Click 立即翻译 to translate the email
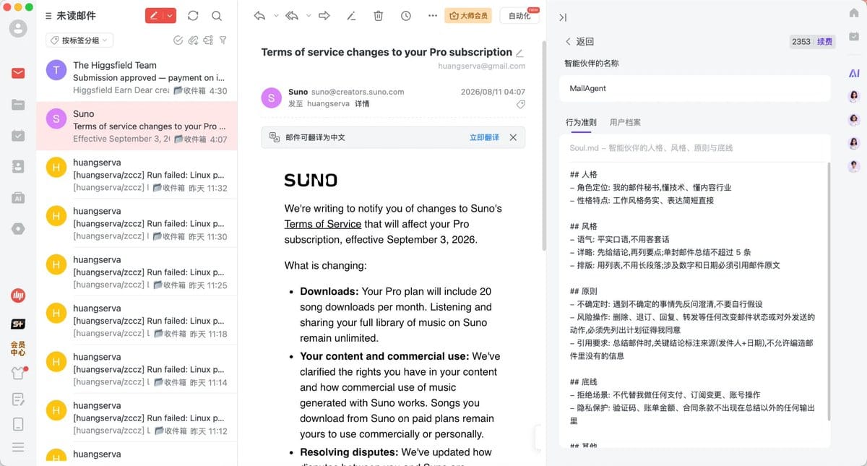Screen dimensions: 867x466 coord(484,137)
